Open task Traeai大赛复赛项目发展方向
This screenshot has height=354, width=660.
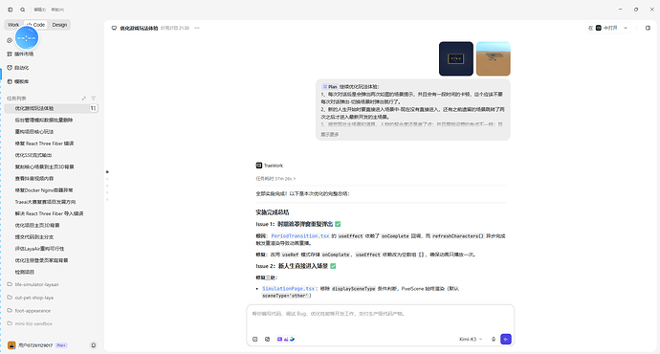[x=45, y=202]
